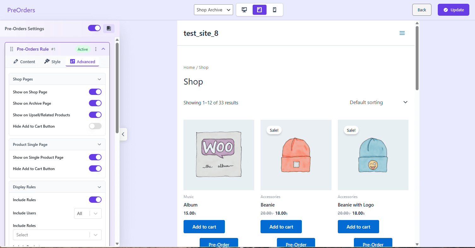
Task: Grab the Pre-Orders Rule drag handle
Action: click(12, 49)
